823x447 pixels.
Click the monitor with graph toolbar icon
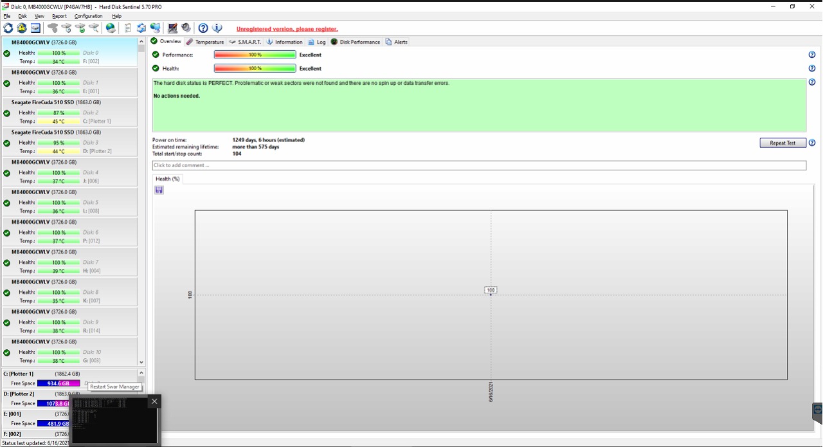pyautogui.click(x=172, y=28)
